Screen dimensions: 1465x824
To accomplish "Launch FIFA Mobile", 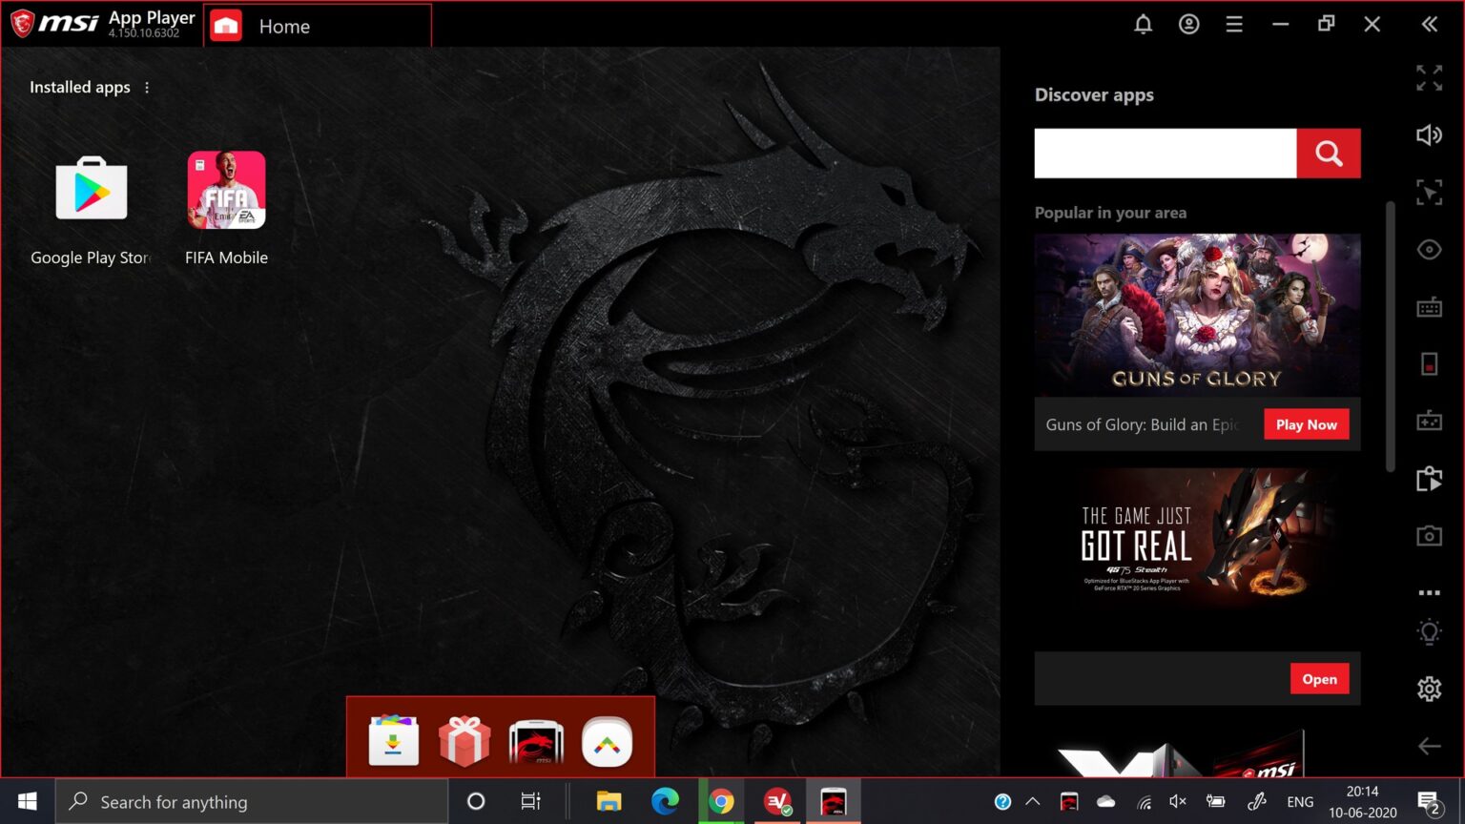I will [226, 190].
